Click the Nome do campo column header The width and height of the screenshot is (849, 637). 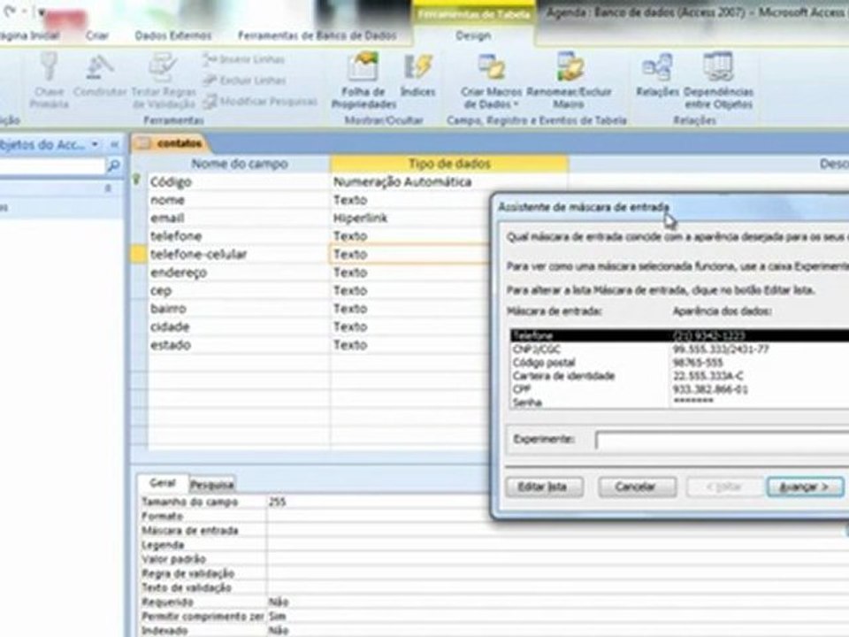pos(240,164)
